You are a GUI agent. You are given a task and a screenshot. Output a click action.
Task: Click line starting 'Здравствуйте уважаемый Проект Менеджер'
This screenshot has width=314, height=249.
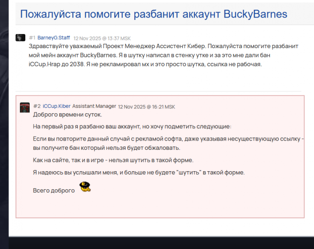click(x=163, y=46)
